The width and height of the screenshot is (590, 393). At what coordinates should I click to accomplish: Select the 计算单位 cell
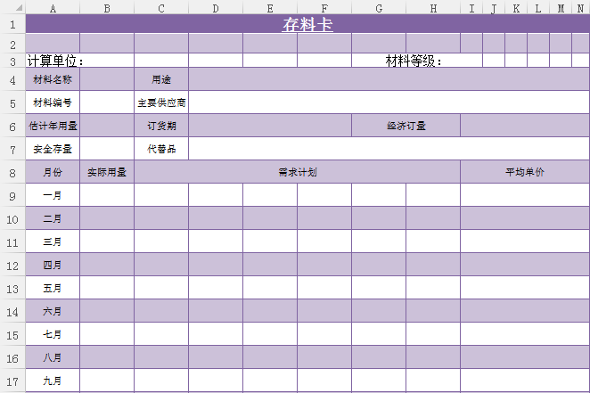55,61
